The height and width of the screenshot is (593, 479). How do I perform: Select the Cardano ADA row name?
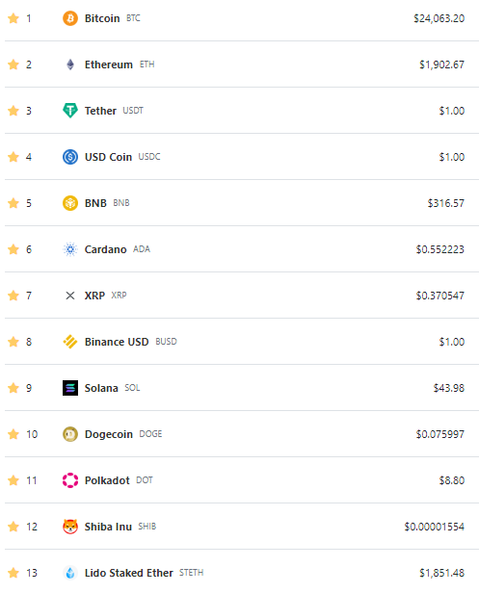pyautogui.click(x=105, y=249)
